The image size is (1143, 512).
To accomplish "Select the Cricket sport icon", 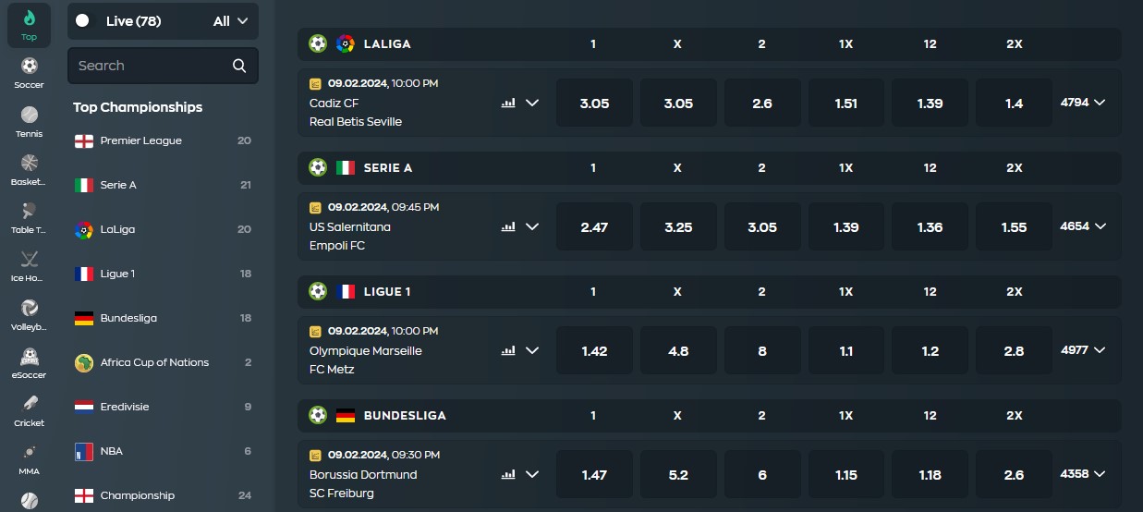I will (x=29, y=410).
